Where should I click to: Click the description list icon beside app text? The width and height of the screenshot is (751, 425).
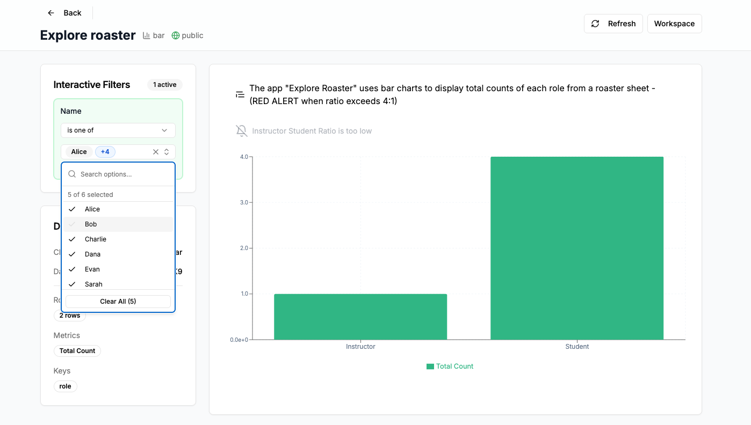tap(240, 94)
